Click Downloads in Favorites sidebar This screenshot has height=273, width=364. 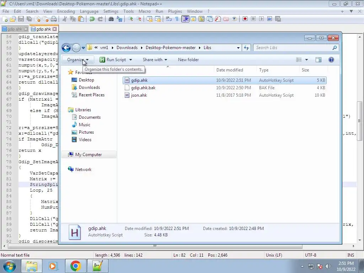coord(89,87)
